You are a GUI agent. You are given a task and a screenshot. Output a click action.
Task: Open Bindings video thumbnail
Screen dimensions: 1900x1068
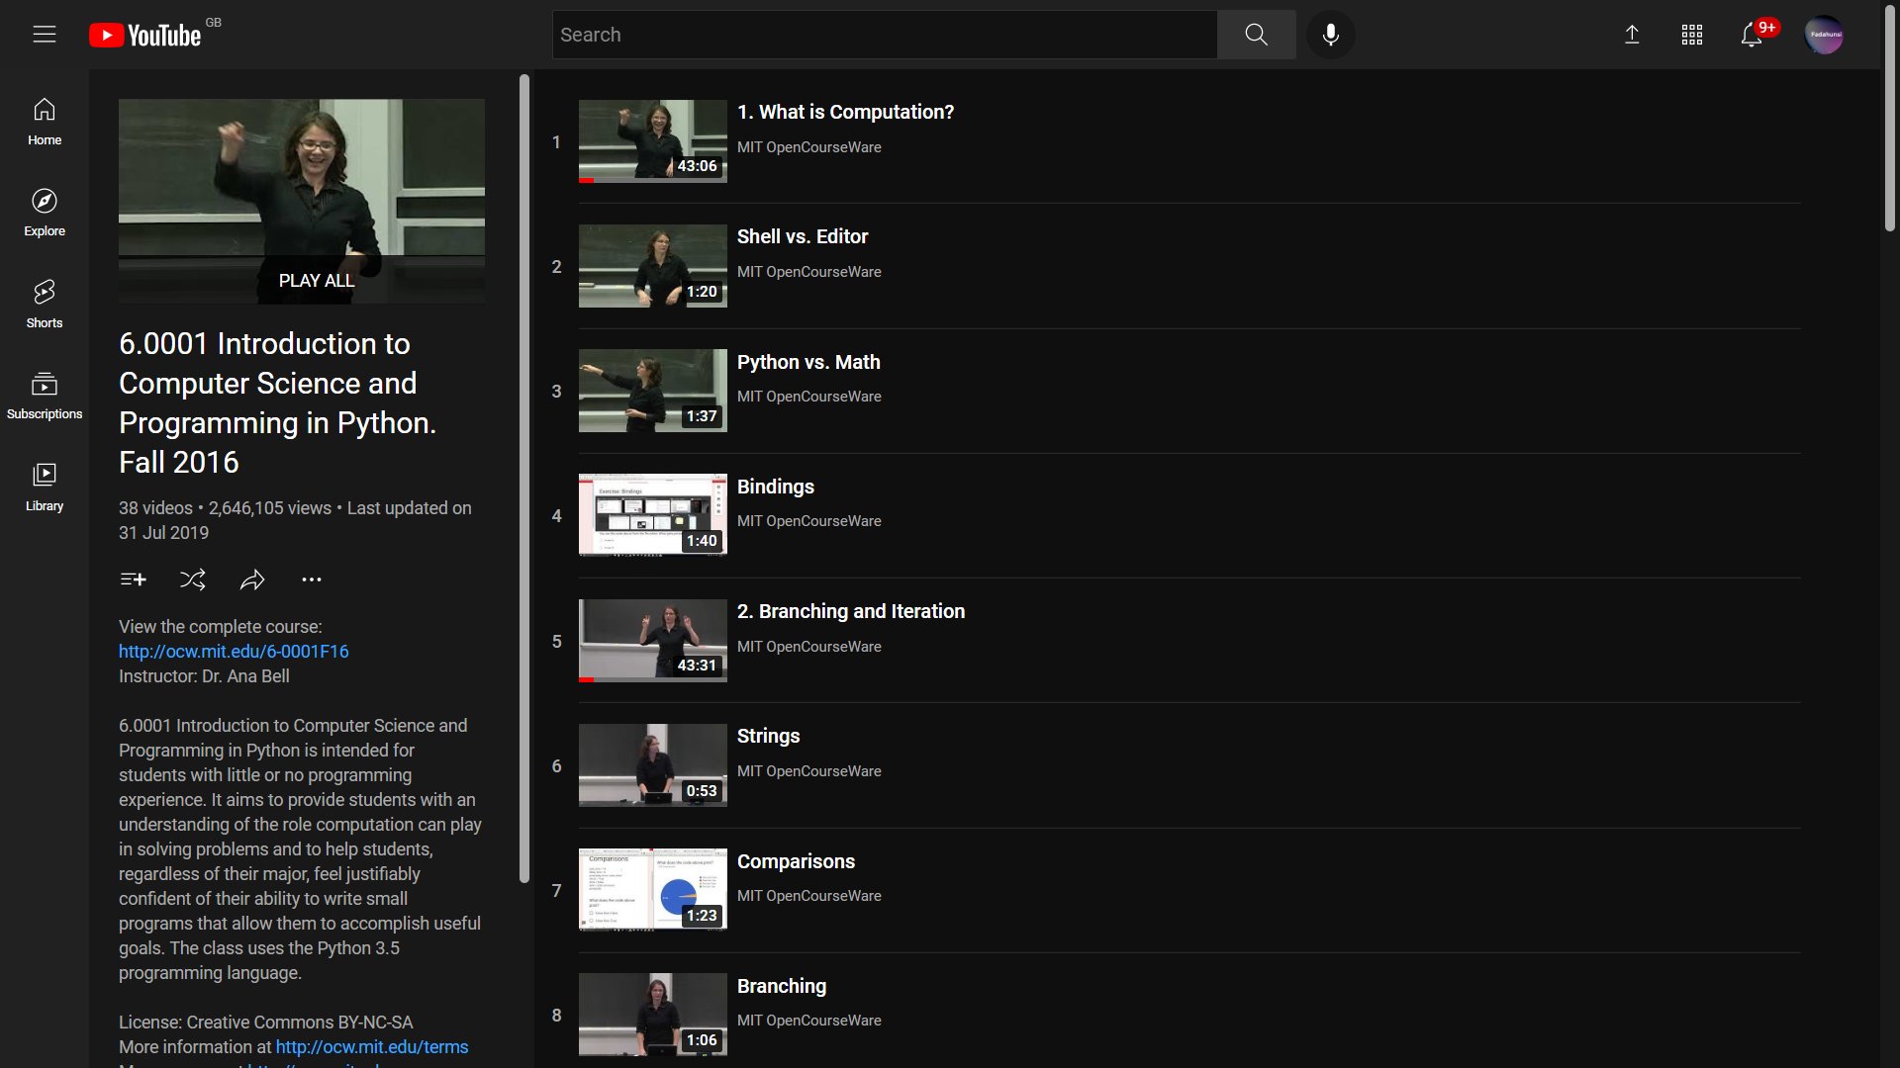tap(652, 515)
